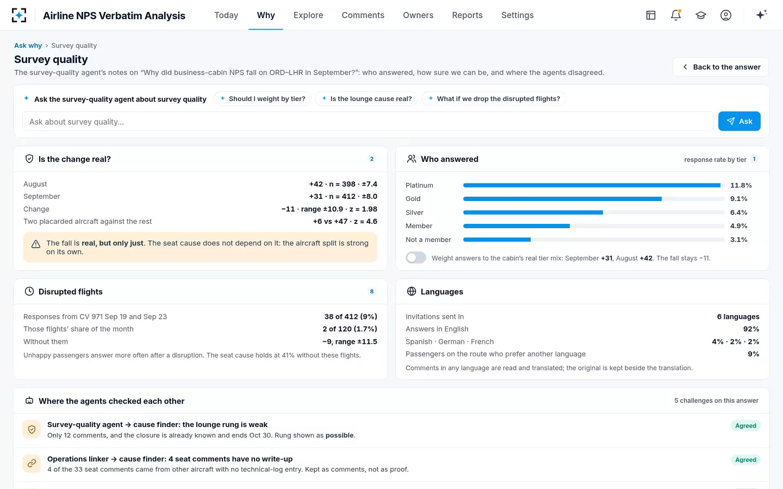Pick the 'Is the lounge cause real?' suggestion
The width and height of the screenshot is (783, 489).
pos(366,98)
